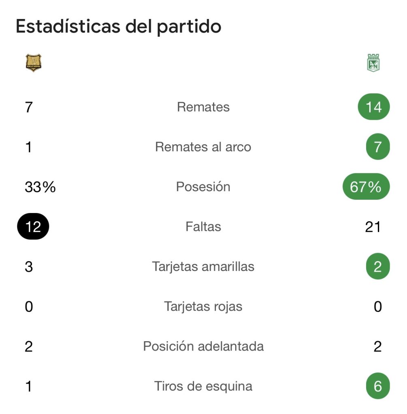Viewport: 407px width, 414px height.
Task: Click the green Atlético Nacional crest
Action: (373, 63)
